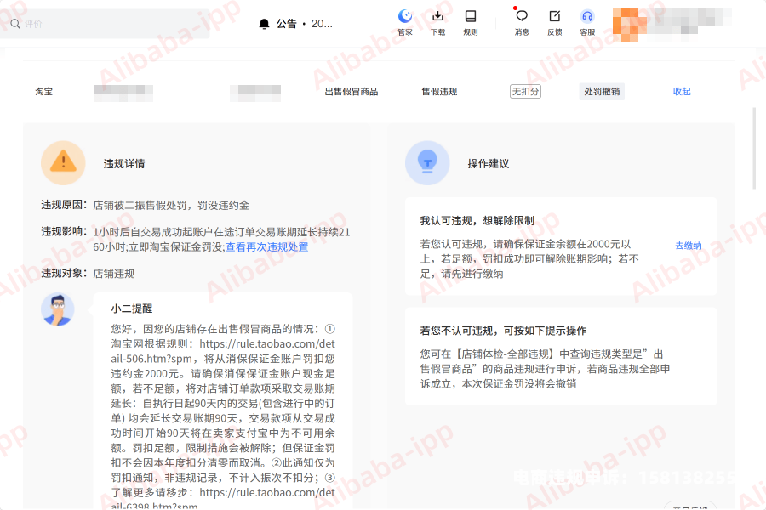Click the 处罚撤销 status tag
The height and width of the screenshot is (510, 766).
602,92
